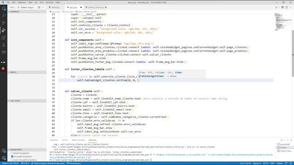This screenshot has width=294, height=165.
Task: Click feedback icon in status bar
Action: click(x=286, y=163)
